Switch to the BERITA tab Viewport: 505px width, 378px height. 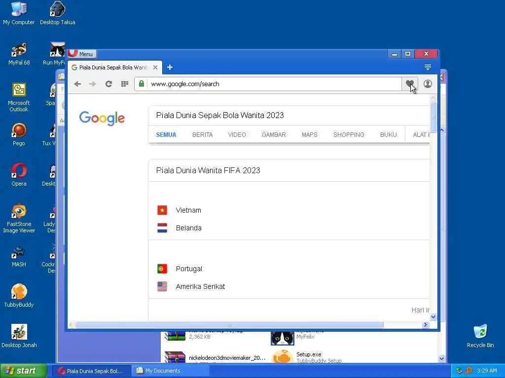[203, 135]
